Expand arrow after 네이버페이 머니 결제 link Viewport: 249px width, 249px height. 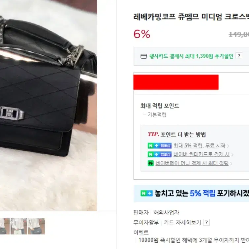click(x=231, y=163)
